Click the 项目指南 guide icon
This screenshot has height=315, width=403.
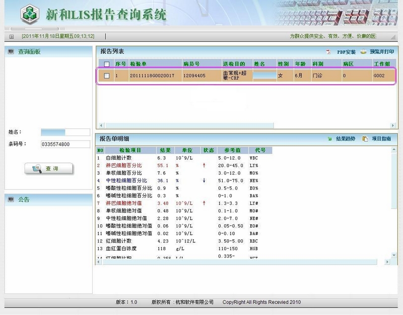365,139
